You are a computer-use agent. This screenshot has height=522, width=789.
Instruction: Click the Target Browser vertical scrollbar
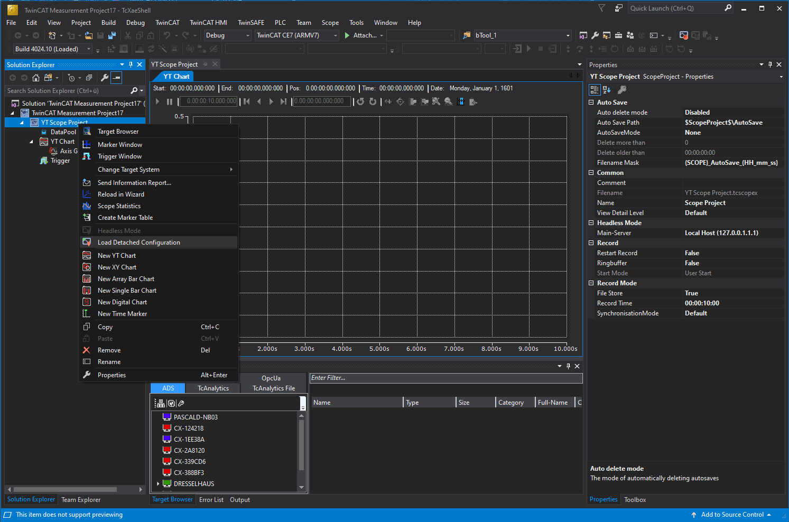pos(302,445)
